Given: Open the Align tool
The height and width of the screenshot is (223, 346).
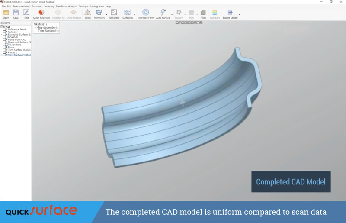Looking at the screenshot, I should 88,14.
